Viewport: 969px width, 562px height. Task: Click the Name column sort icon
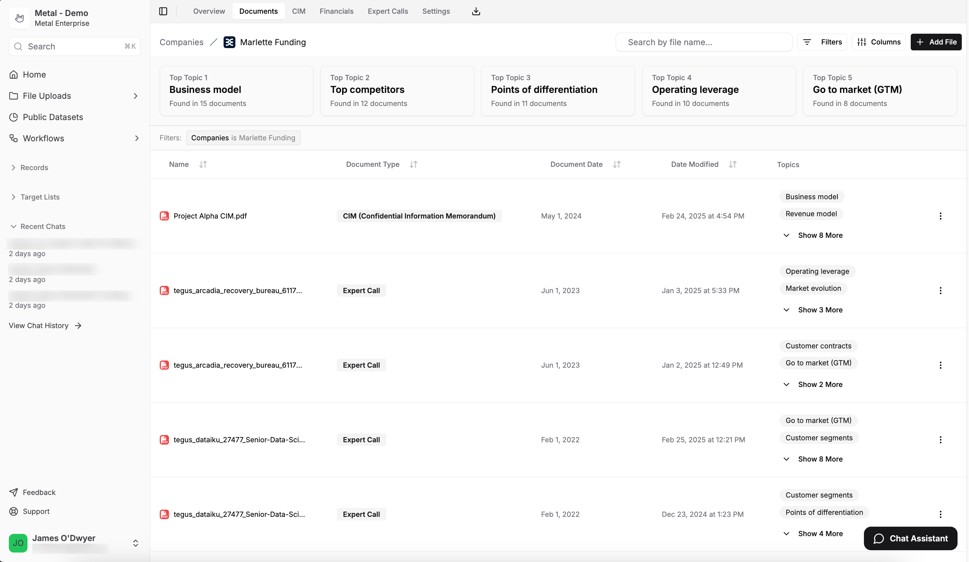click(x=203, y=165)
